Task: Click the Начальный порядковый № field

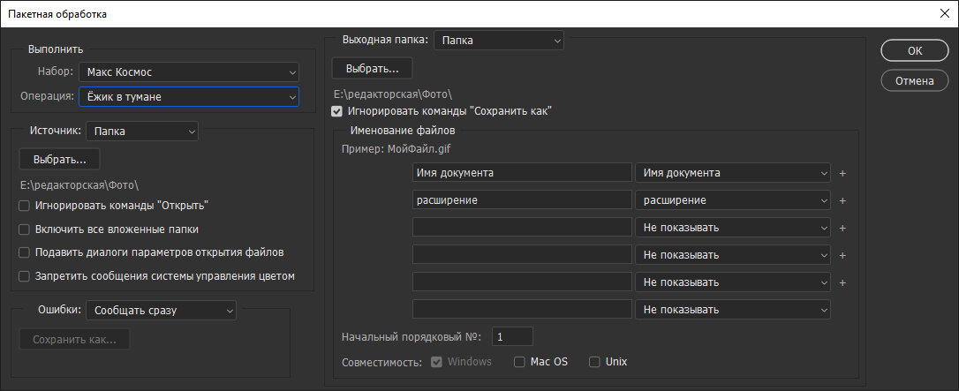Action: [512, 336]
